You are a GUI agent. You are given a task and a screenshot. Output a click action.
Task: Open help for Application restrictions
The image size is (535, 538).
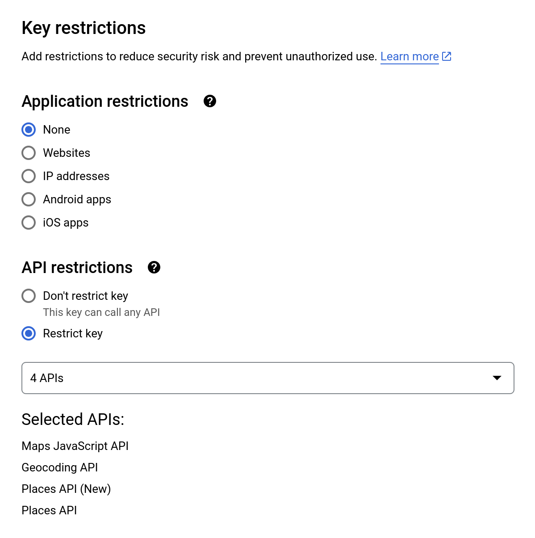(x=210, y=101)
